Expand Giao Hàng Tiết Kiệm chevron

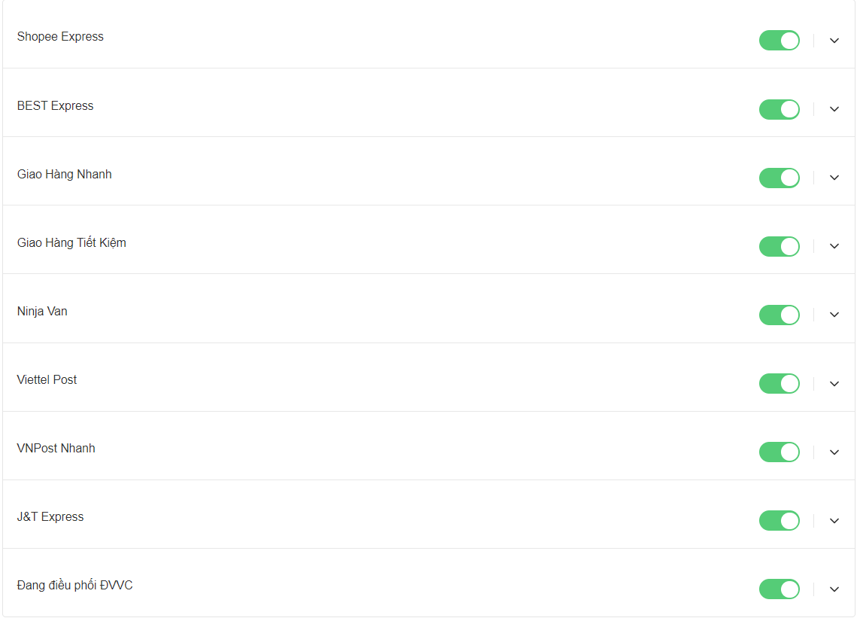click(834, 246)
